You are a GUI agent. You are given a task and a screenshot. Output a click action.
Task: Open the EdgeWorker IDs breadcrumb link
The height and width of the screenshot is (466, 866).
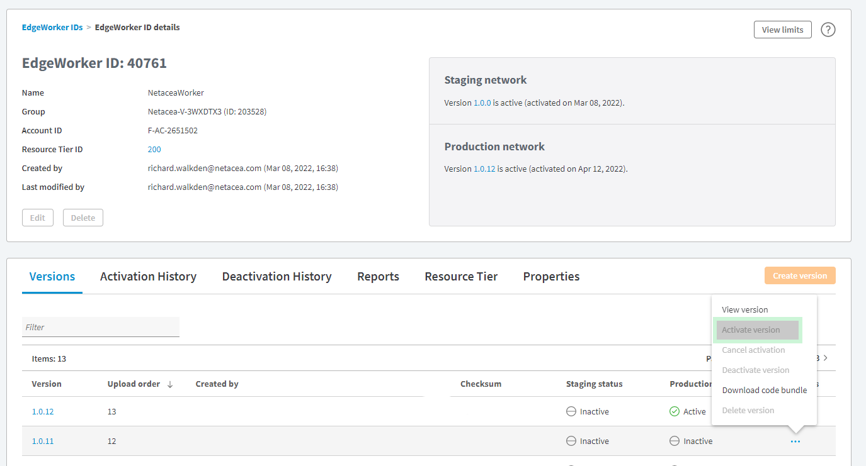(x=52, y=28)
